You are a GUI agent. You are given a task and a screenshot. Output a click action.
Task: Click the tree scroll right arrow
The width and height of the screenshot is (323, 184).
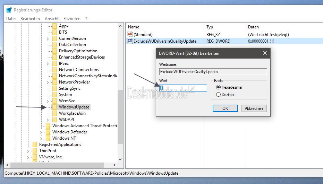coord(114,165)
